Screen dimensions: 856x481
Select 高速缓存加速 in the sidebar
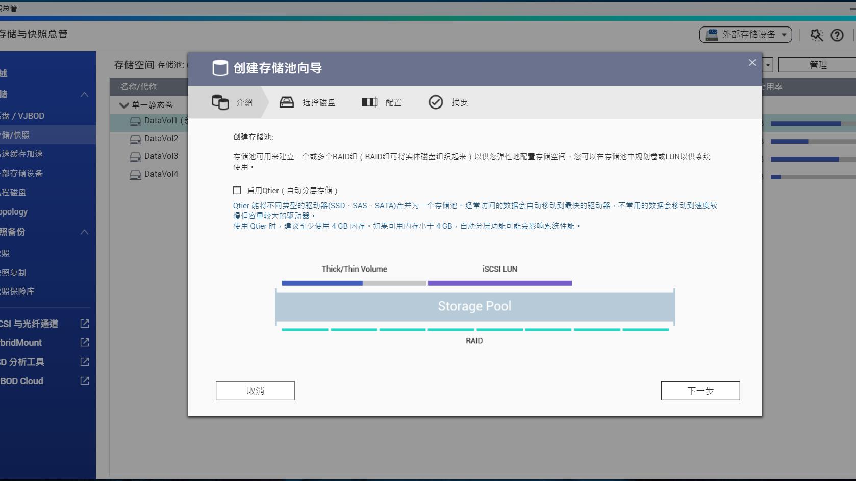click(31, 154)
